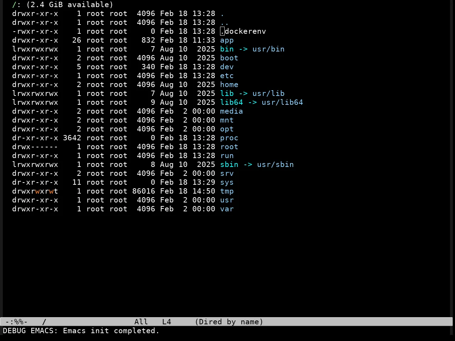Screen dimensions: 455x341
Task: Select the tmp directory entry
Action: click(x=227, y=191)
